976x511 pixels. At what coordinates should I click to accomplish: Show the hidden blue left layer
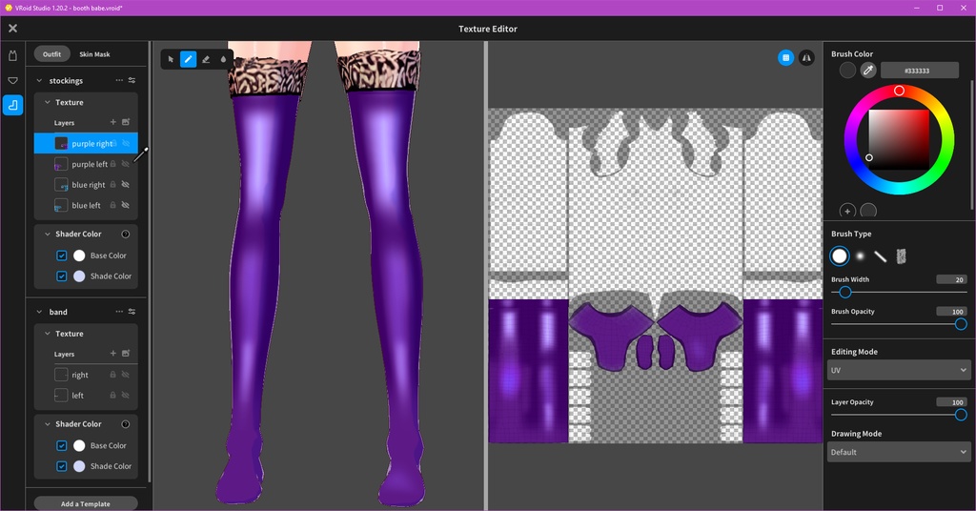(125, 205)
